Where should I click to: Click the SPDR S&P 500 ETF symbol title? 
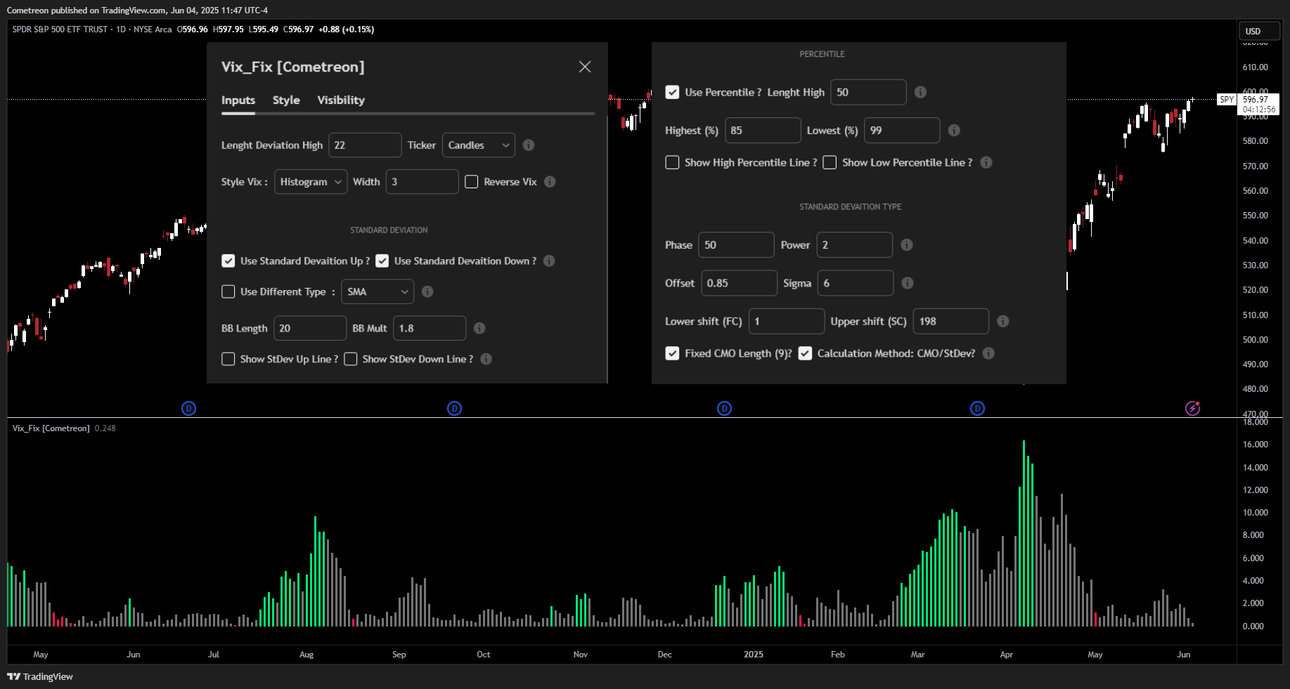pos(60,29)
